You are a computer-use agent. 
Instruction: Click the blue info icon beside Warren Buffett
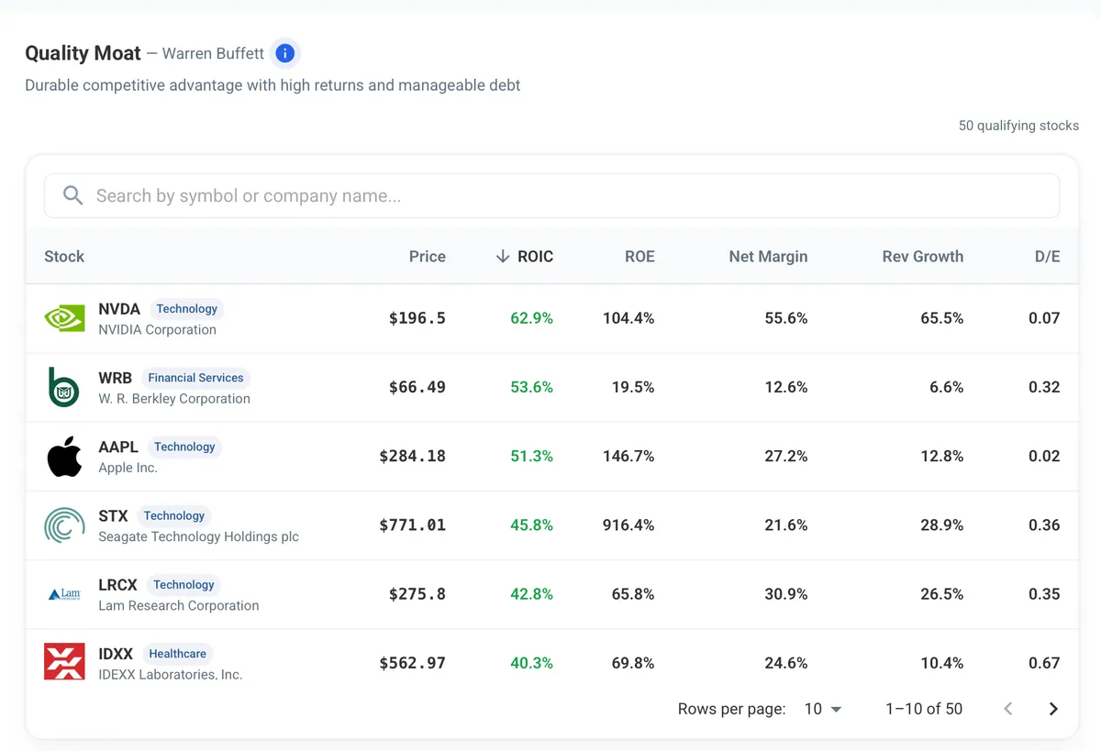(x=285, y=53)
